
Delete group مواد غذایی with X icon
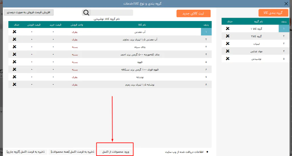point(228,51)
